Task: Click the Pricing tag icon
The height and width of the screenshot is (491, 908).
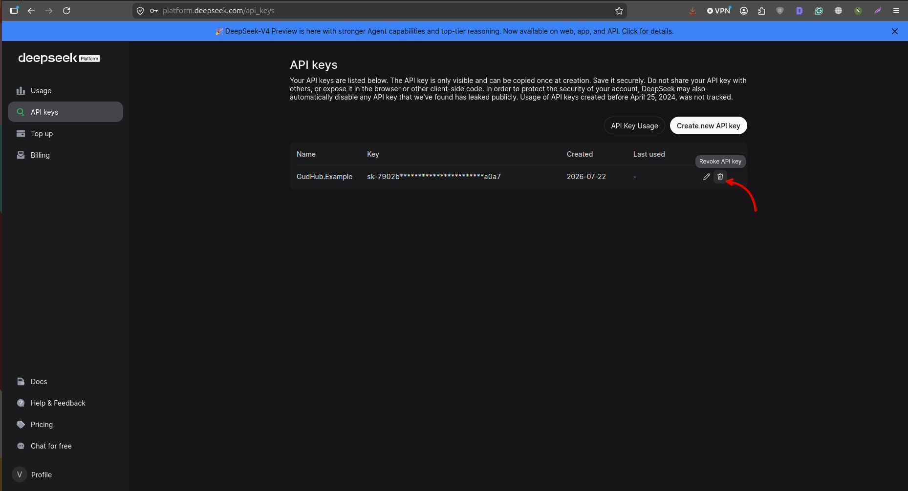Action: 21,425
